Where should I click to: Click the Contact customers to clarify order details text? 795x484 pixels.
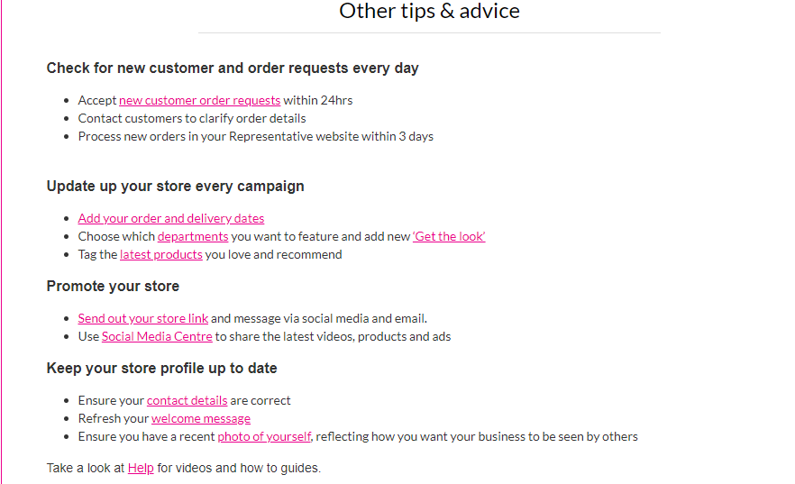[x=192, y=119]
